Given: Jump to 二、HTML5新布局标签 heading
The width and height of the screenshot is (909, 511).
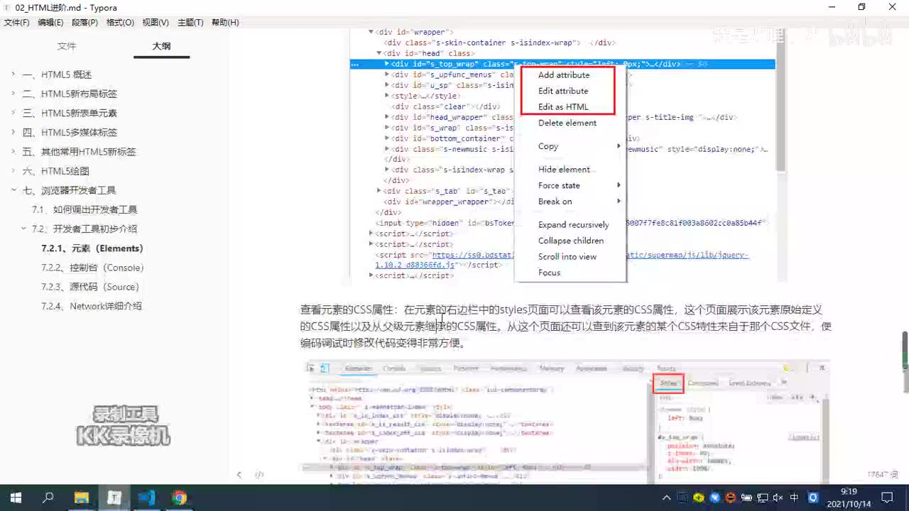Looking at the screenshot, I should 70,94.
